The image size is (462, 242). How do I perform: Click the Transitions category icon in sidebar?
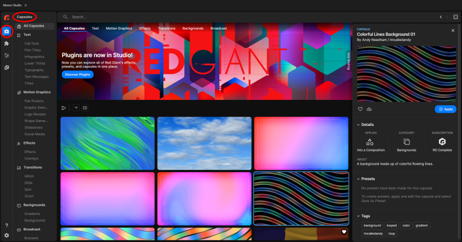(x=19, y=167)
